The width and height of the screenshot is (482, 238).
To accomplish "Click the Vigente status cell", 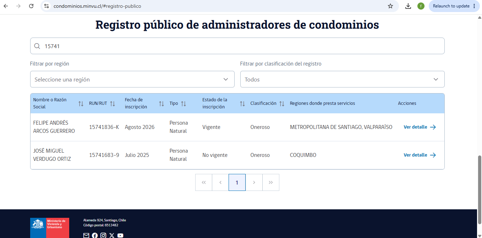I will coord(211,127).
